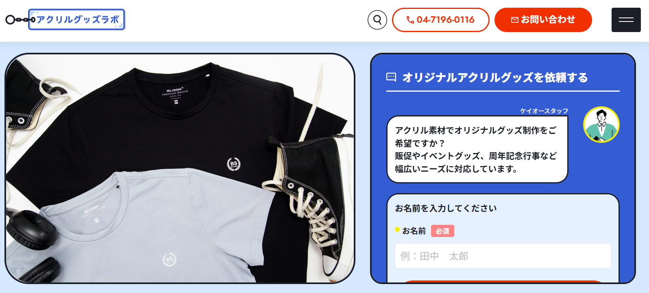Click the お名前を入力してください prompt text
Image resolution: width=649 pixels, height=293 pixels.
pos(446,208)
